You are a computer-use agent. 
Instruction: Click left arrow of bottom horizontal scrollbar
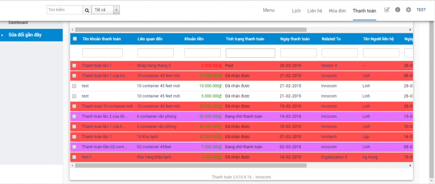point(72,165)
